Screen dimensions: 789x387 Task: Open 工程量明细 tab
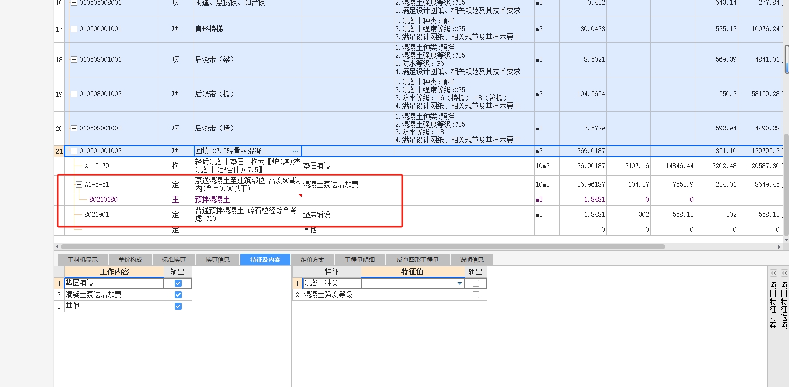click(x=360, y=259)
